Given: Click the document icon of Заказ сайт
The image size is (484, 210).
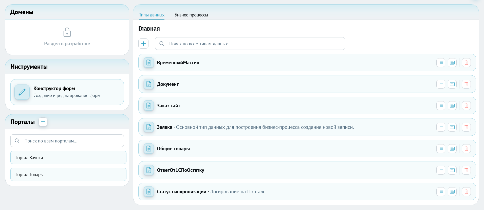Looking at the screenshot, I should 149,106.
